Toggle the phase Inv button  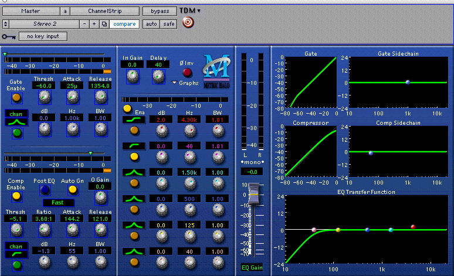[x=187, y=72]
